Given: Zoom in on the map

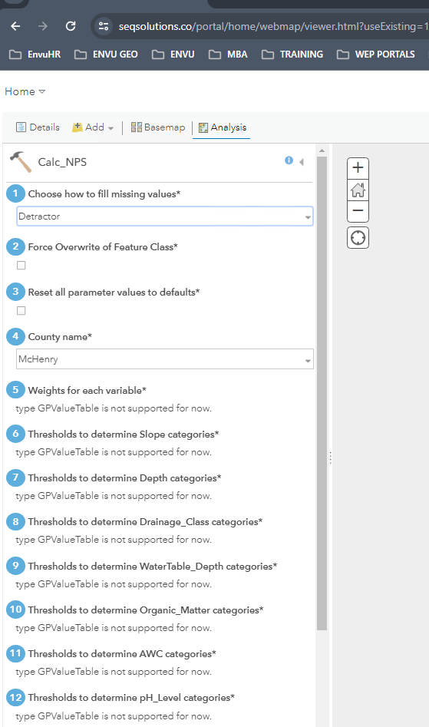Looking at the screenshot, I should [358, 168].
